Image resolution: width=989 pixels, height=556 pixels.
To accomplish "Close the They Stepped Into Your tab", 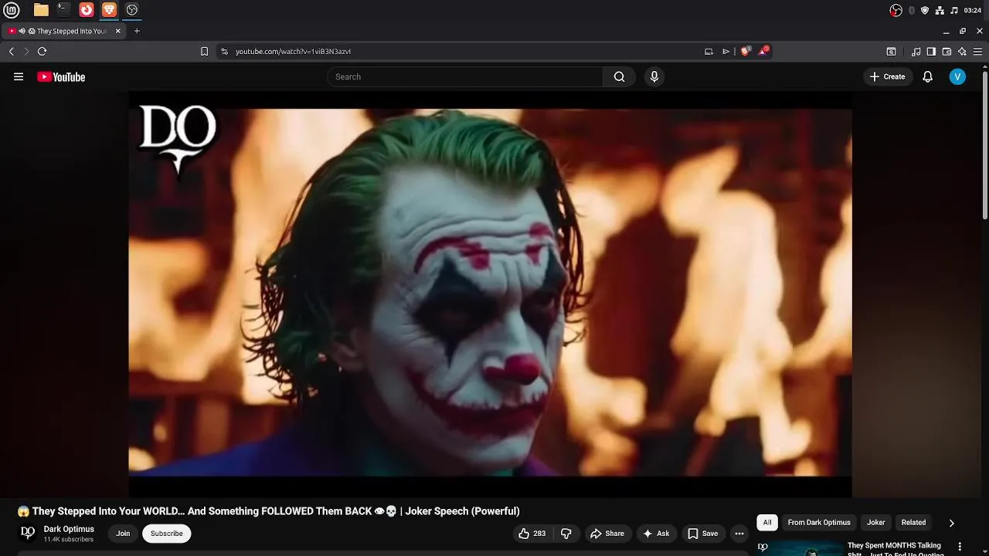I will (x=118, y=31).
